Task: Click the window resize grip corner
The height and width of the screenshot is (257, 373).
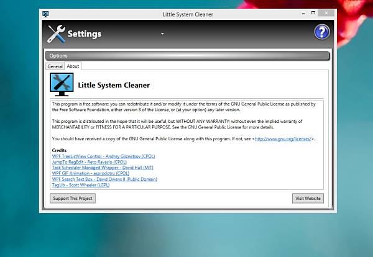Action: [331, 208]
